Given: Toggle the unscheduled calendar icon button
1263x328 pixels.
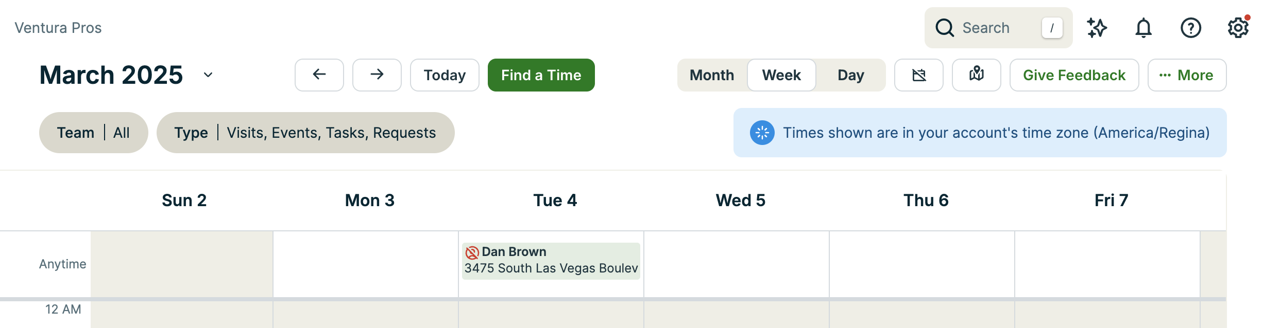Looking at the screenshot, I should pos(919,75).
